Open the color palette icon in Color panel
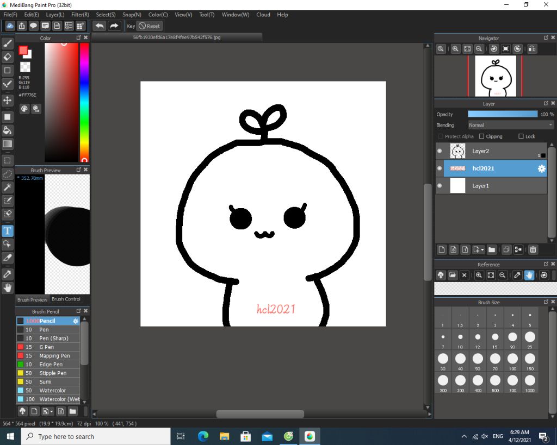Viewport: 557px width, 445px height. pyautogui.click(x=24, y=109)
